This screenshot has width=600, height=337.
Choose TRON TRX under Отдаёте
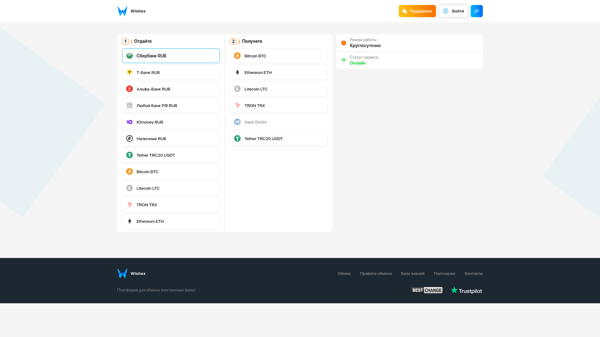point(171,205)
